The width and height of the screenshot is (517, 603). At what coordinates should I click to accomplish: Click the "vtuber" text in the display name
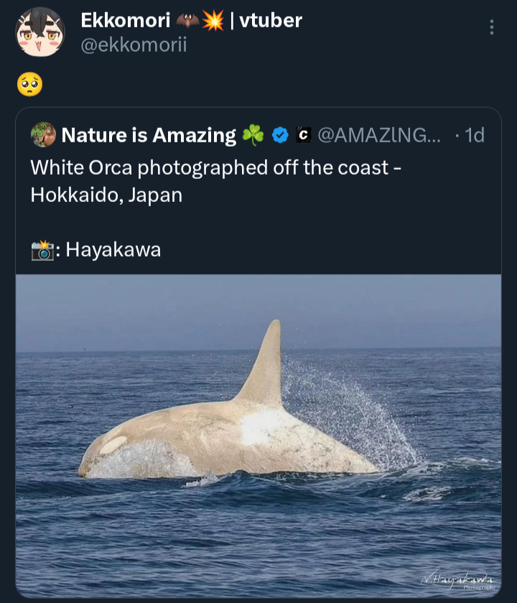pos(270,20)
